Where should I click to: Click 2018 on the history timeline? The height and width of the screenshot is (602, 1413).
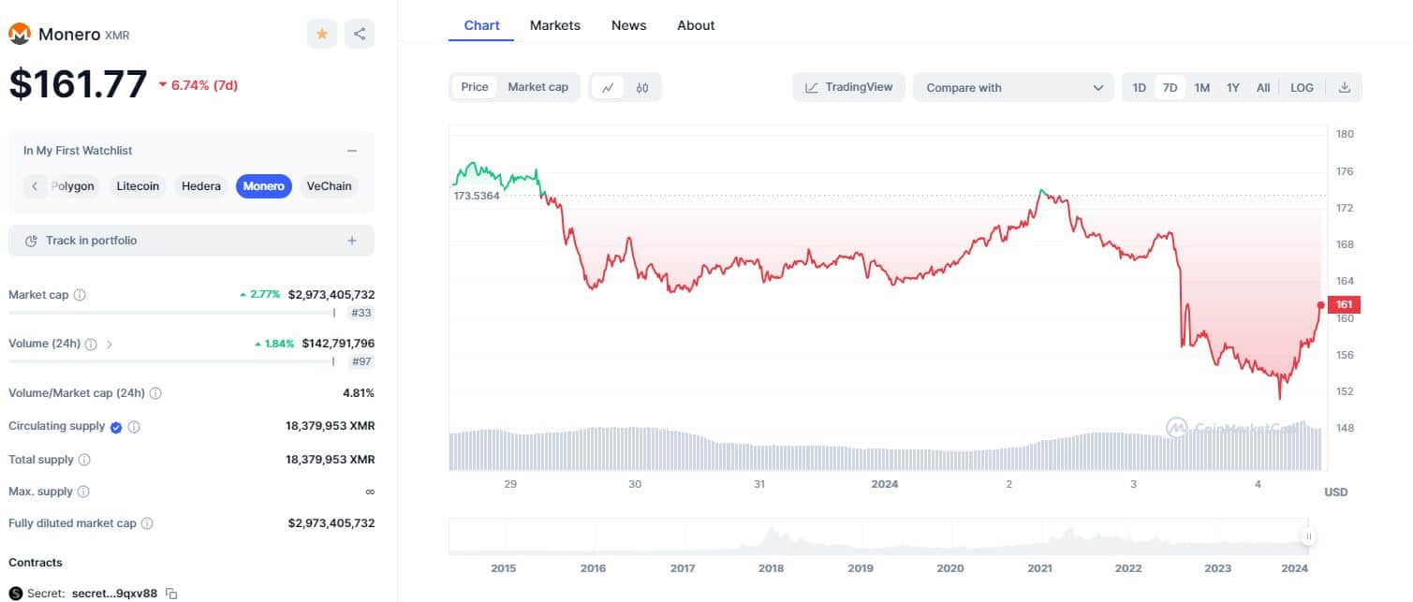[772, 568]
